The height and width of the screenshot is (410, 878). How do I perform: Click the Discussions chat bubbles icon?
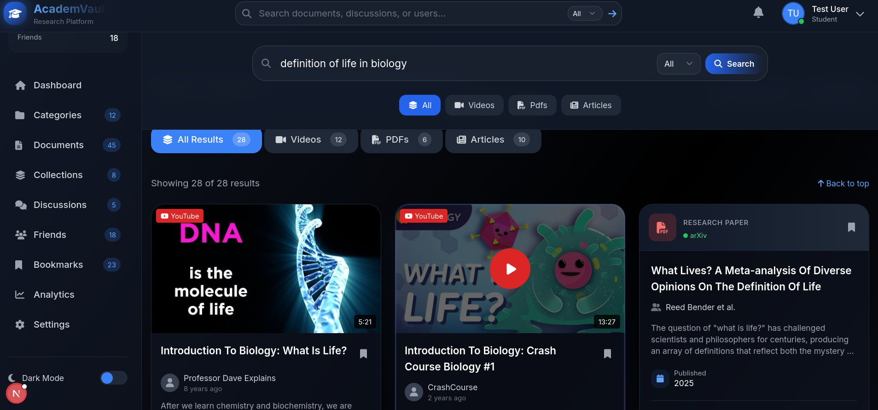tap(20, 205)
